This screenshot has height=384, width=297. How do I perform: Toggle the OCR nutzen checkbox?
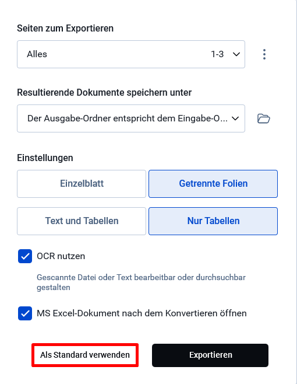point(25,256)
